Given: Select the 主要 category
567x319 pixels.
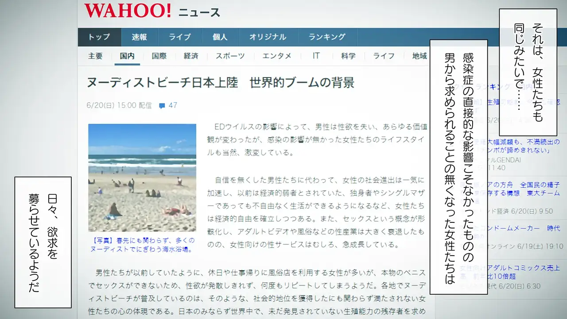Looking at the screenshot, I should pos(95,56).
